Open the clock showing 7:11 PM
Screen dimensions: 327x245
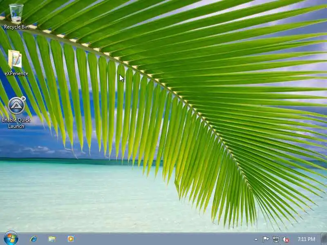(x=306, y=239)
